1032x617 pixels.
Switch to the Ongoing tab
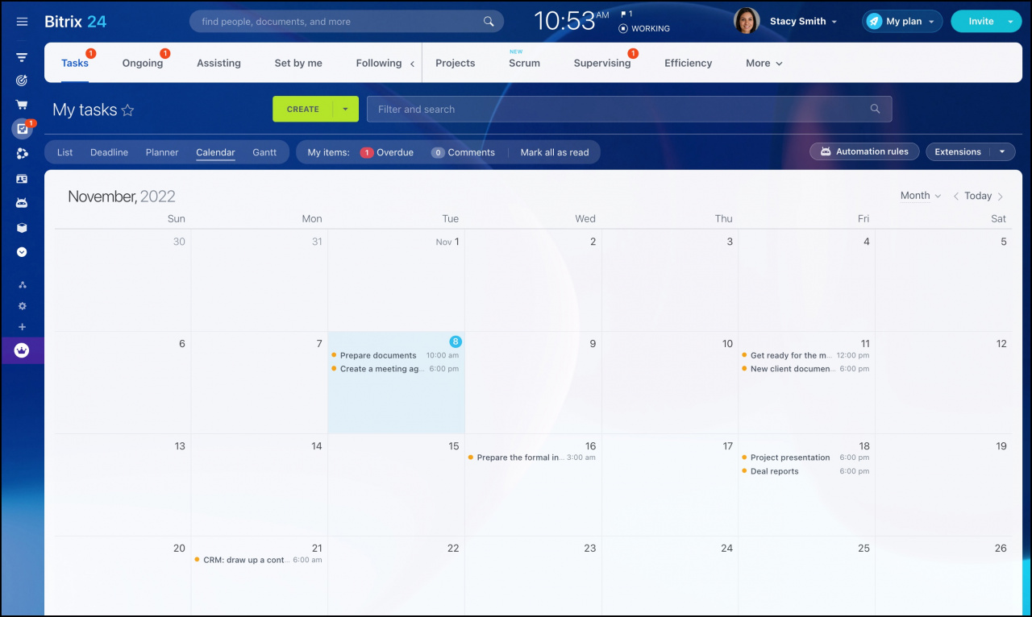(143, 63)
